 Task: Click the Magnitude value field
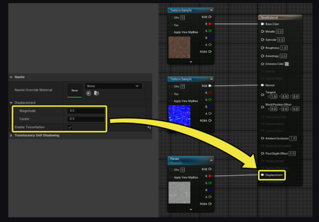pos(86,111)
